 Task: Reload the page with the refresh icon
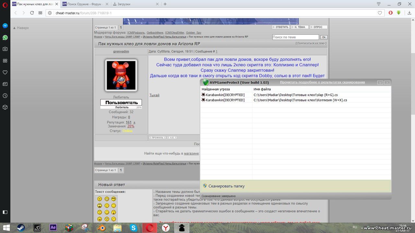[x=32, y=13]
